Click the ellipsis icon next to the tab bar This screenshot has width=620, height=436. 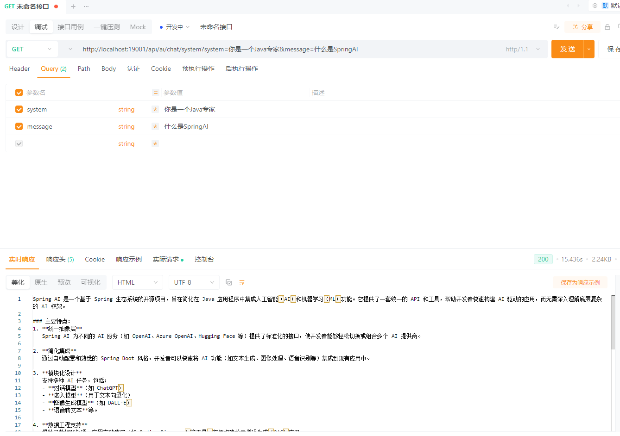point(86,6)
